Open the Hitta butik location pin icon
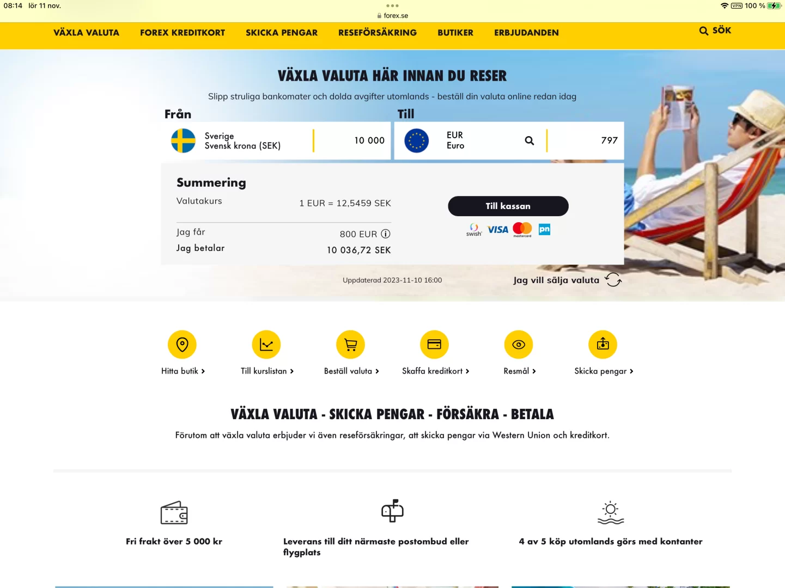The image size is (785, 588). click(x=182, y=345)
